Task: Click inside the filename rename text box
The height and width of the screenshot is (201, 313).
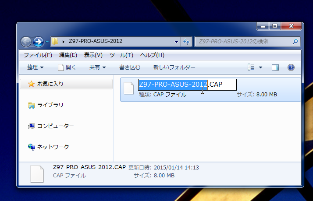Action: pyautogui.click(x=188, y=85)
